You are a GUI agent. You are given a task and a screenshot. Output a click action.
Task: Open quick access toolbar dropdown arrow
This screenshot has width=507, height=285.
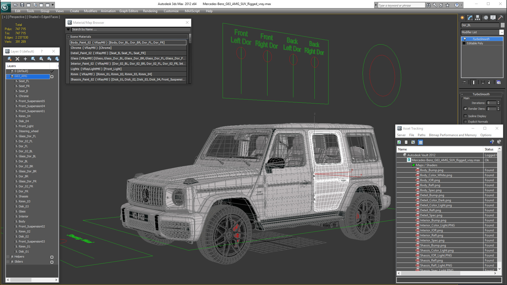pos(53,5)
